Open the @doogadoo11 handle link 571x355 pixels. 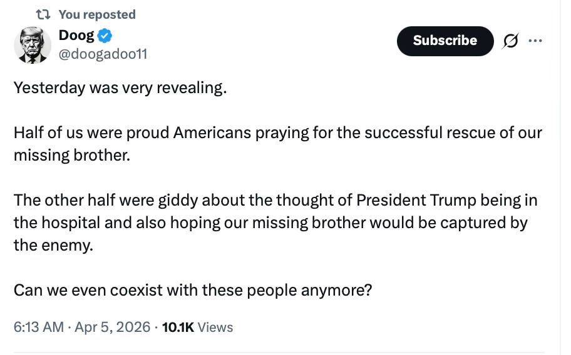tap(103, 54)
